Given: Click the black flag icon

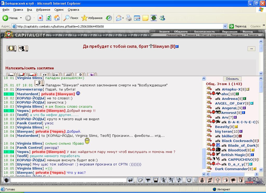Looking at the screenshot, I should pyautogui.click(x=233, y=180).
